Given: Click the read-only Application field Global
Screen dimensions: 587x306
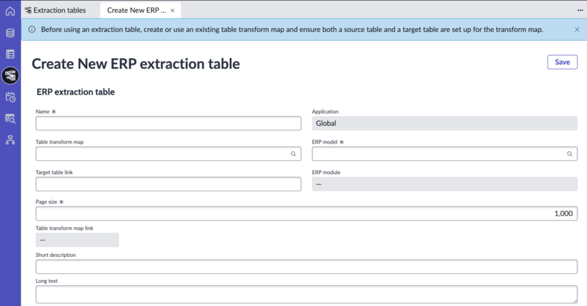Looking at the screenshot, I should tap(445, 124).
